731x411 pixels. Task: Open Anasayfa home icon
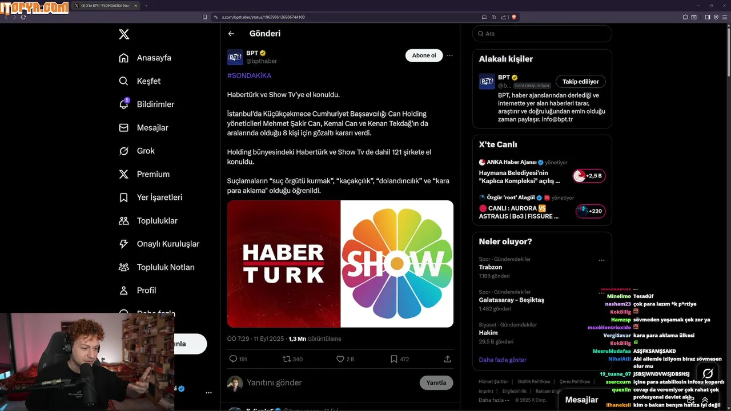click(123, 58)
